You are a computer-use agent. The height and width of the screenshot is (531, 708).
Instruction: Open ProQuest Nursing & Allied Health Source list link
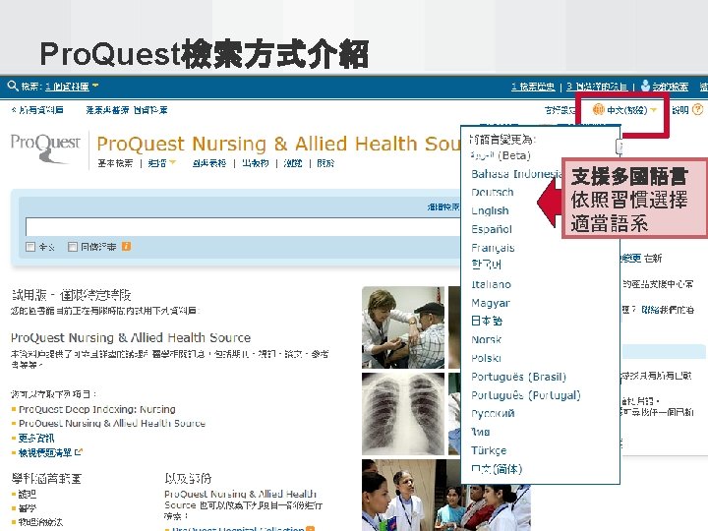(112, 424)
